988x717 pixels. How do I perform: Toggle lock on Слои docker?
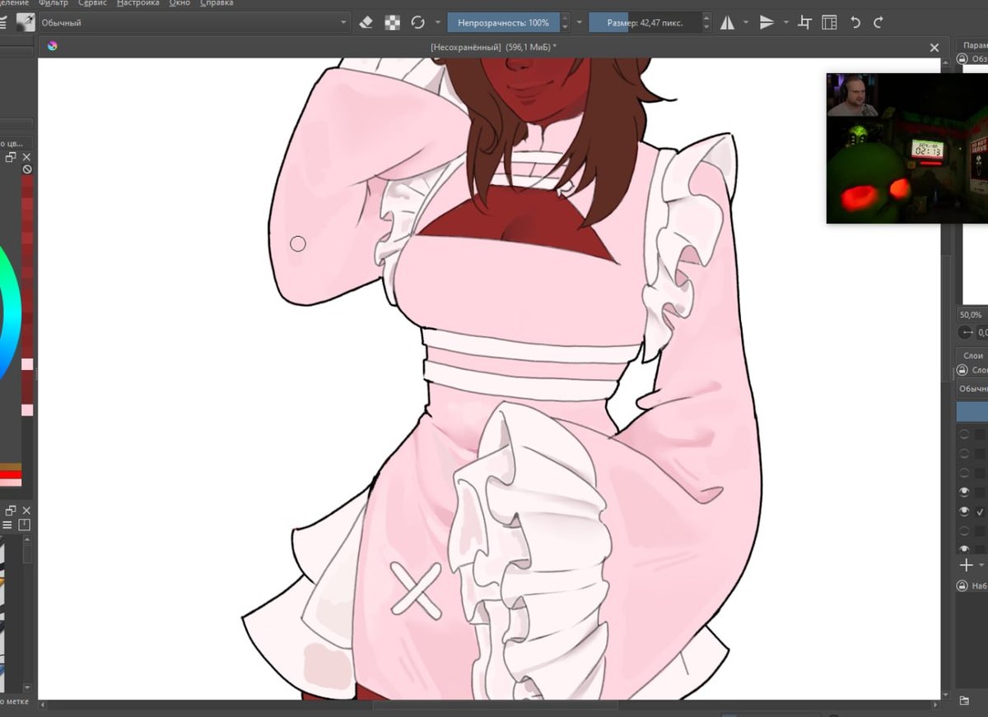coord(962,371)
